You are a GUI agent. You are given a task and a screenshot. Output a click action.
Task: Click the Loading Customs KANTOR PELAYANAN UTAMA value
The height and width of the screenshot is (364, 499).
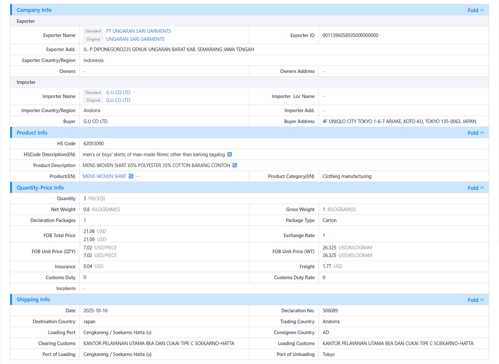click(398, 343)
